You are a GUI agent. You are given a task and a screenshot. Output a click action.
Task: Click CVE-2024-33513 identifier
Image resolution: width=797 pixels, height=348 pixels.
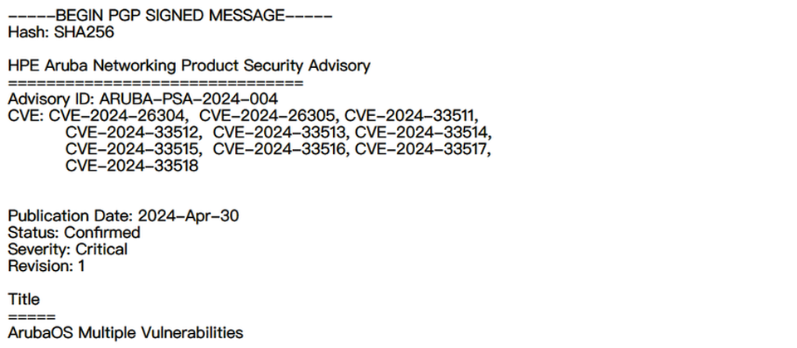click(x=281, y=133)
